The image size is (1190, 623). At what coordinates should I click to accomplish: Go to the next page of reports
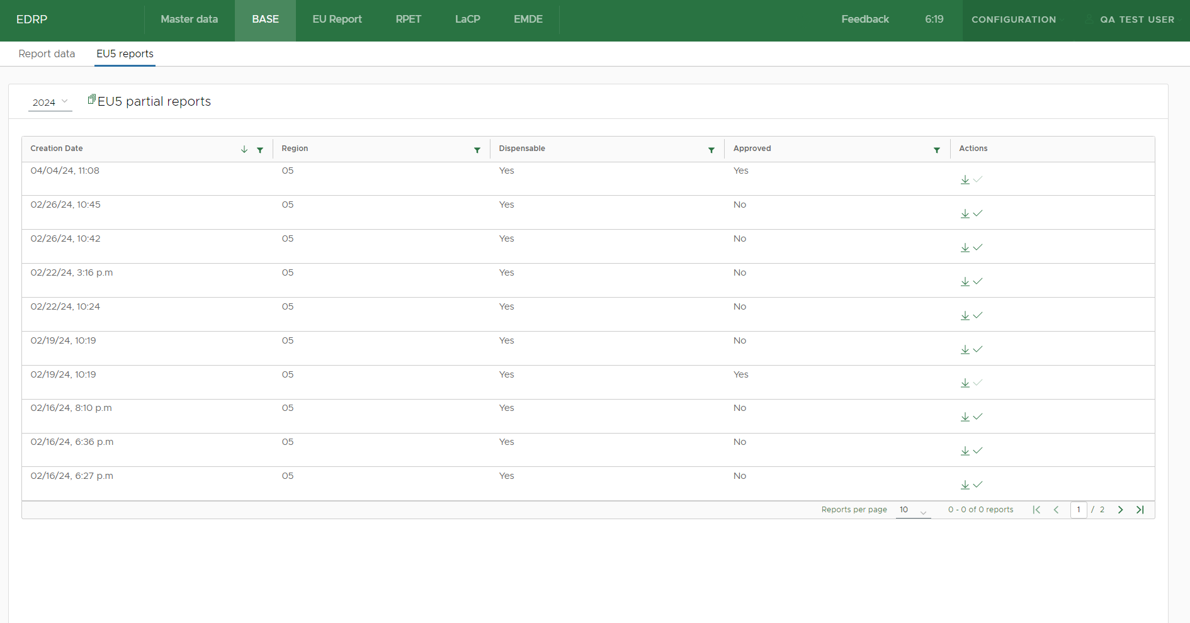(x=1120, y=510)
